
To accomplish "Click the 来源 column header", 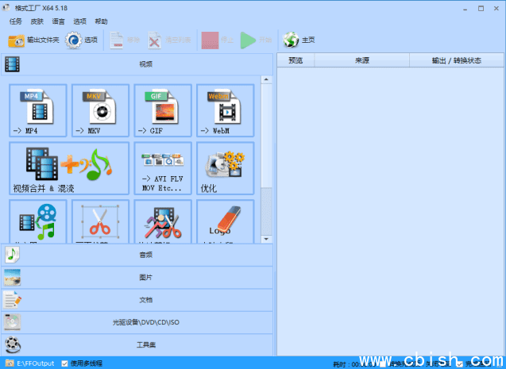I will pyautogui.click(x=362, y=60).
